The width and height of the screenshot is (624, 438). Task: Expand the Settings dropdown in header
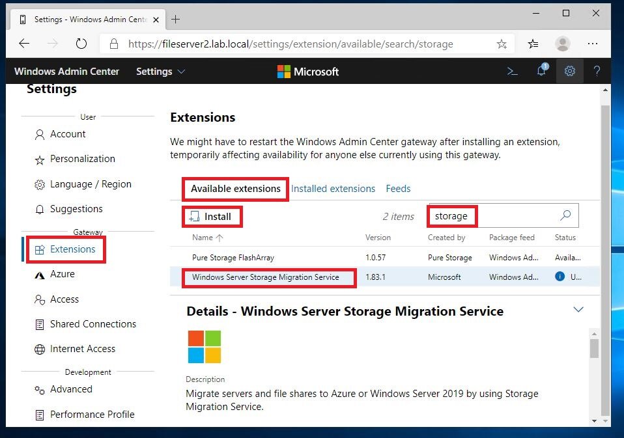click(160, 72)
